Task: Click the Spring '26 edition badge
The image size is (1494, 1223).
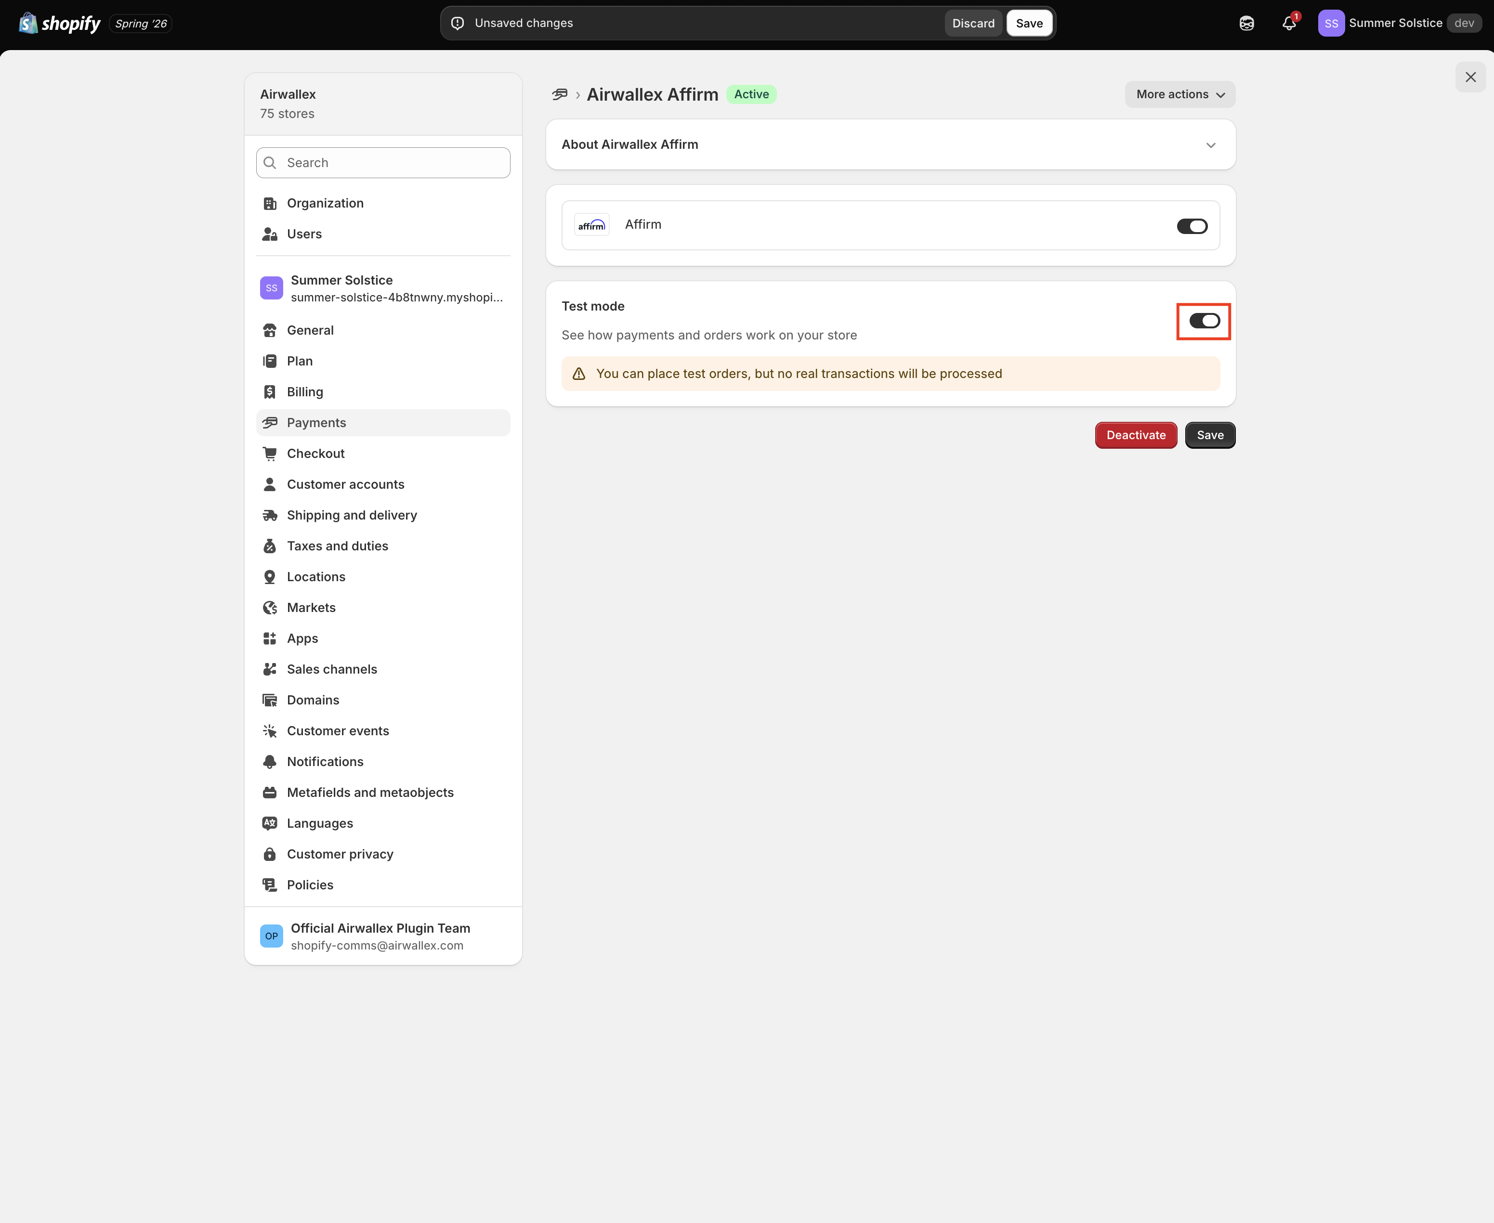Action: coord(141,23)
